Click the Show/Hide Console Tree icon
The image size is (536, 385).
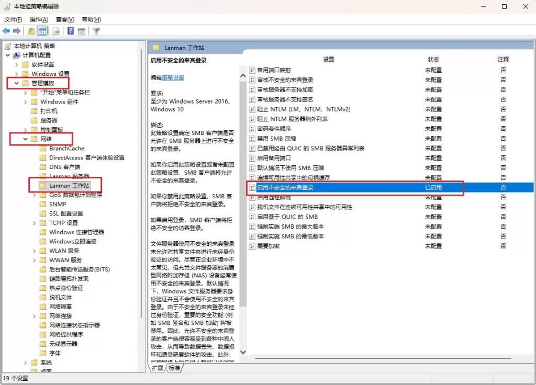[x=42, y=31]
